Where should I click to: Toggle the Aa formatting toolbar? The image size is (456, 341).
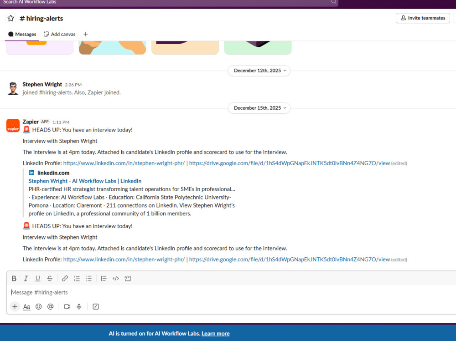[27, 307]
